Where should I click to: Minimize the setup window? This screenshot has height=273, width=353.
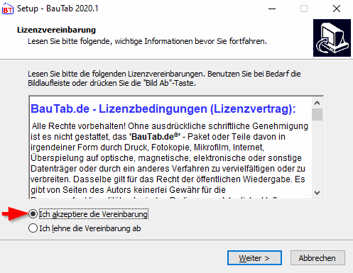[272, 9]
